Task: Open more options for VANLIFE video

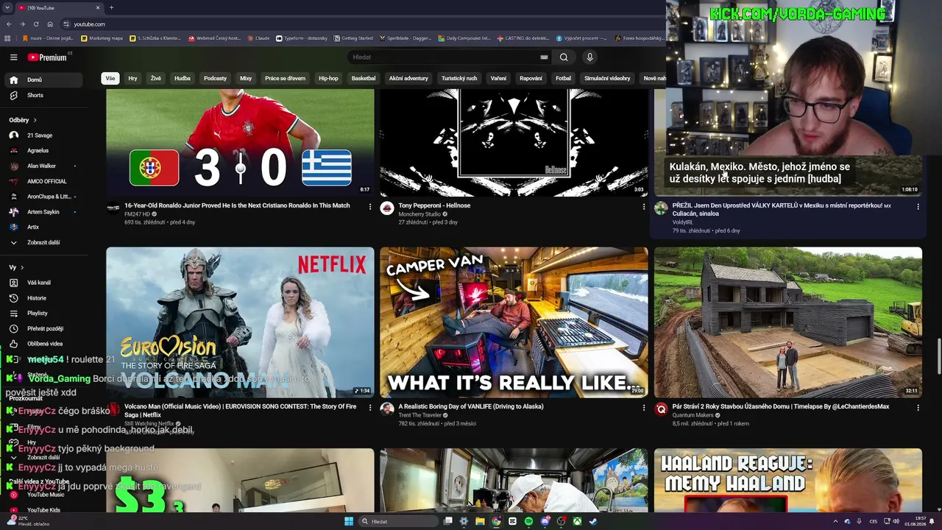Action: click(x=644, y=407)
